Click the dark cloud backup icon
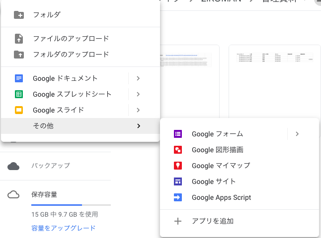This screenshot has height=238, width=321. point(13,166)
